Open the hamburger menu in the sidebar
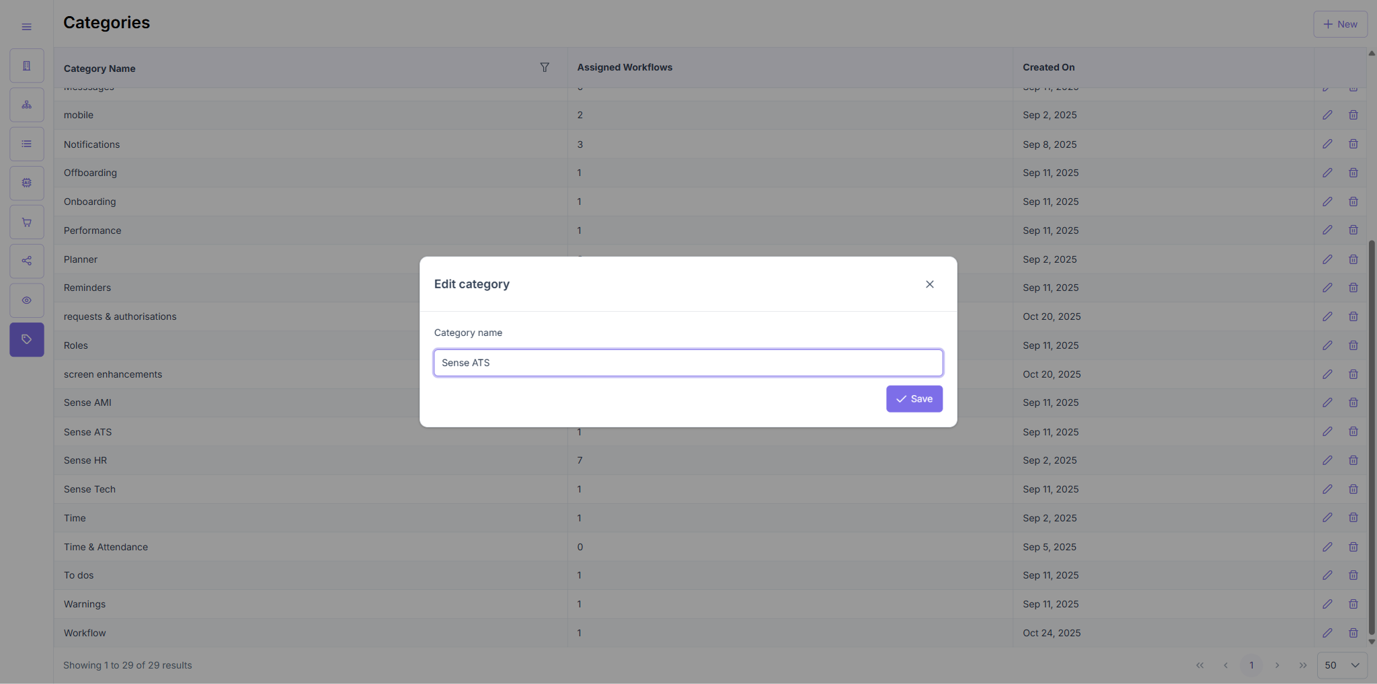Screen dimensions: 1377x684 (26, 27)
